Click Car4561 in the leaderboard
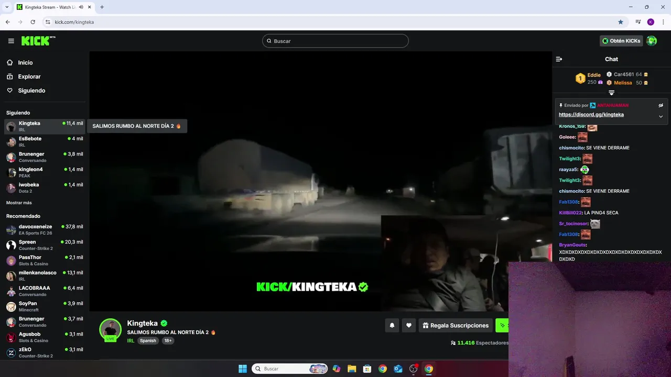This screenshot has width=671, height=377. point(624,74)
